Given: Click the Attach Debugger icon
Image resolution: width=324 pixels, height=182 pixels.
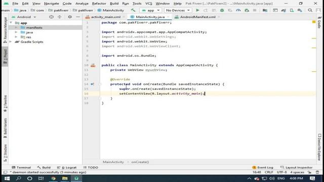Looking at the screenshot, I should click(x=247, y=10).
